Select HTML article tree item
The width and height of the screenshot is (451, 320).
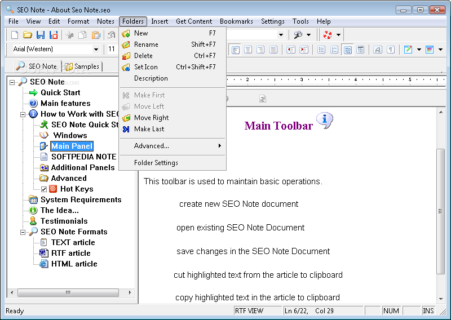point(74,264)
